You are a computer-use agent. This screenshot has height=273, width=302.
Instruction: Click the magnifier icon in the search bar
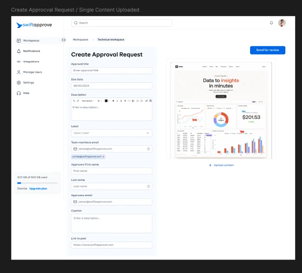(x=76, y=23)
